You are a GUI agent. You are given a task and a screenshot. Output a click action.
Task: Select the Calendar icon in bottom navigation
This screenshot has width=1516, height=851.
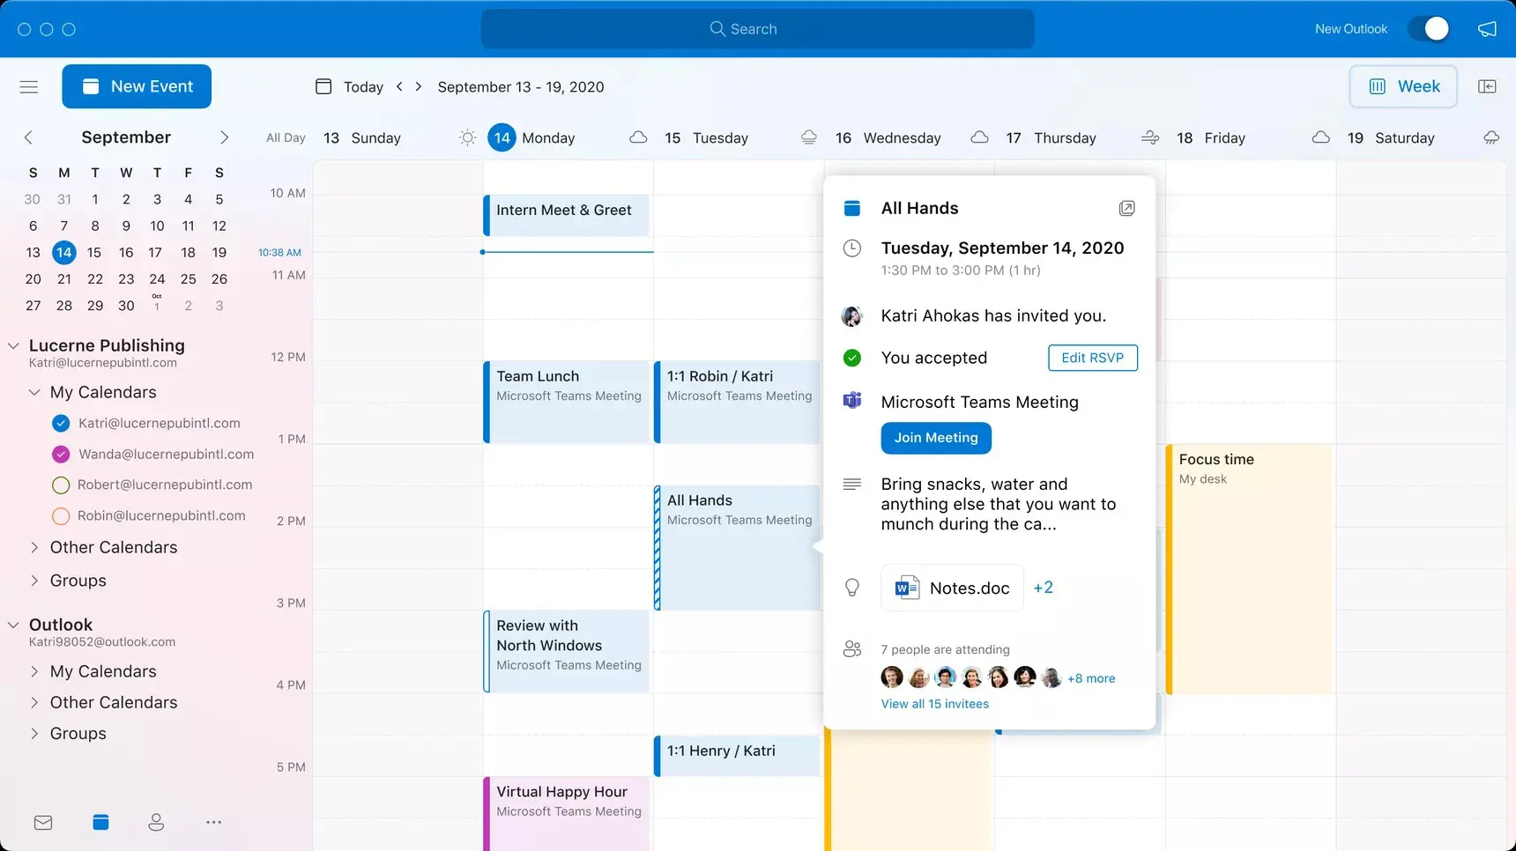coord(100,821)
